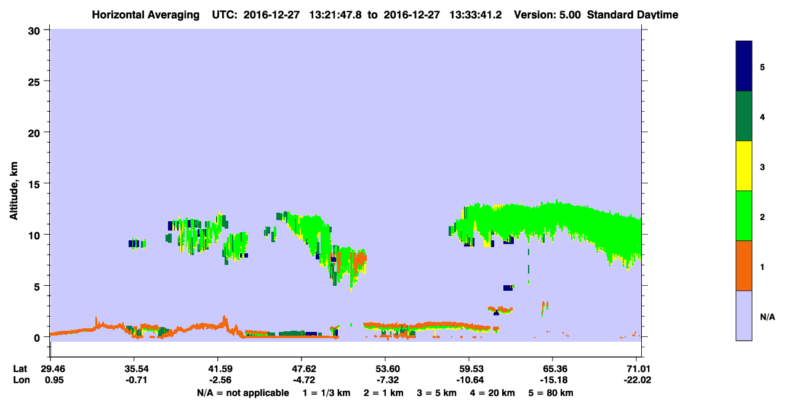Click '3 = 5 km' legend text
The width and height of the screenshot is (800, 410).
click(439, 393)
